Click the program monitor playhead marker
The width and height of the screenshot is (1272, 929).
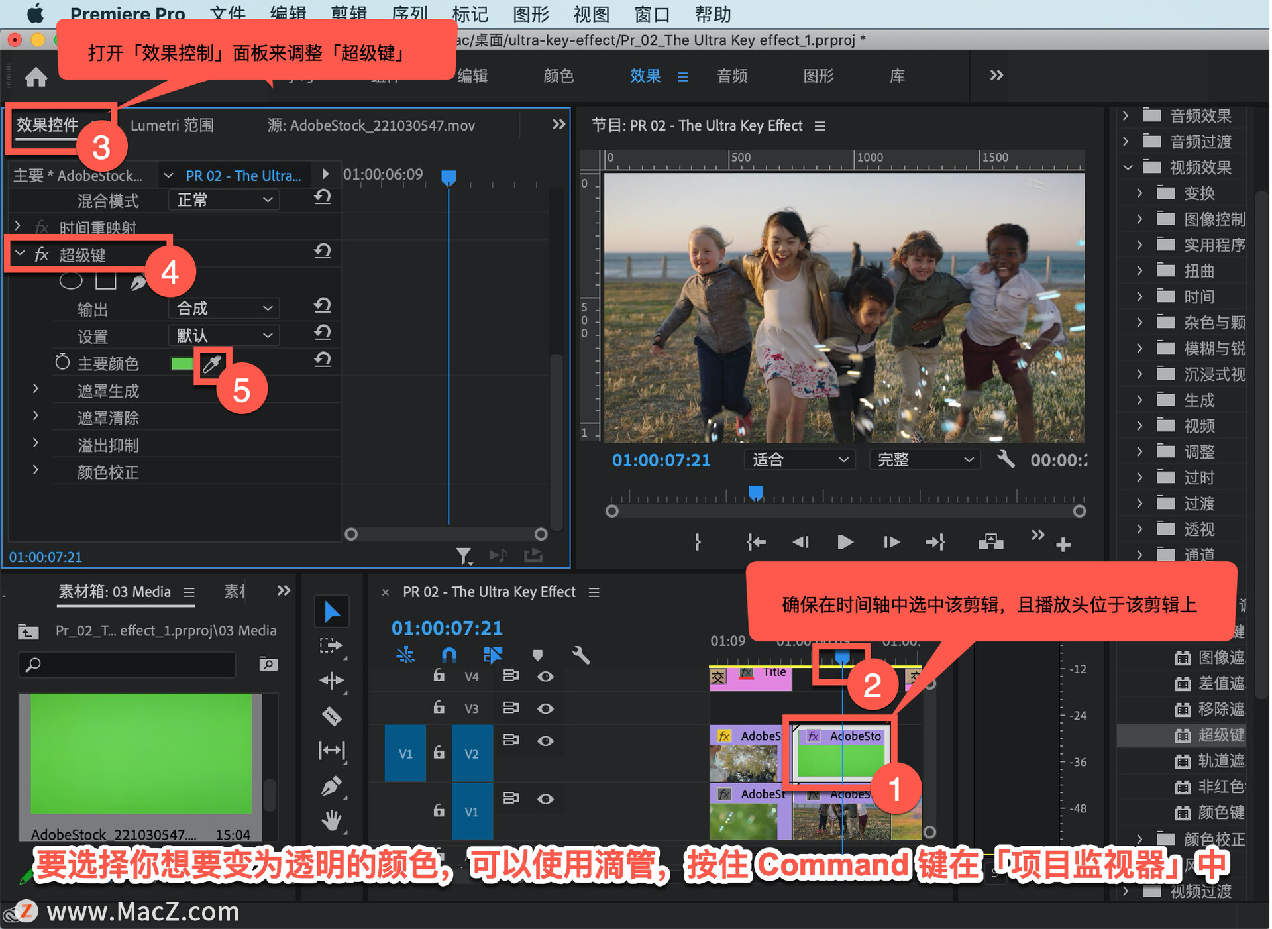coord(756,492)
